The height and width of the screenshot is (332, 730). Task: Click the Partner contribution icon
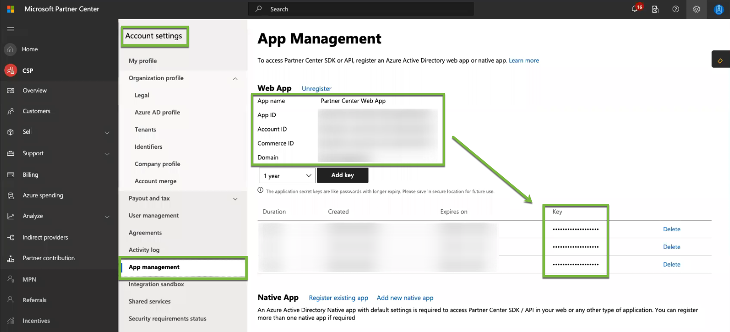(x=10, y=258)
